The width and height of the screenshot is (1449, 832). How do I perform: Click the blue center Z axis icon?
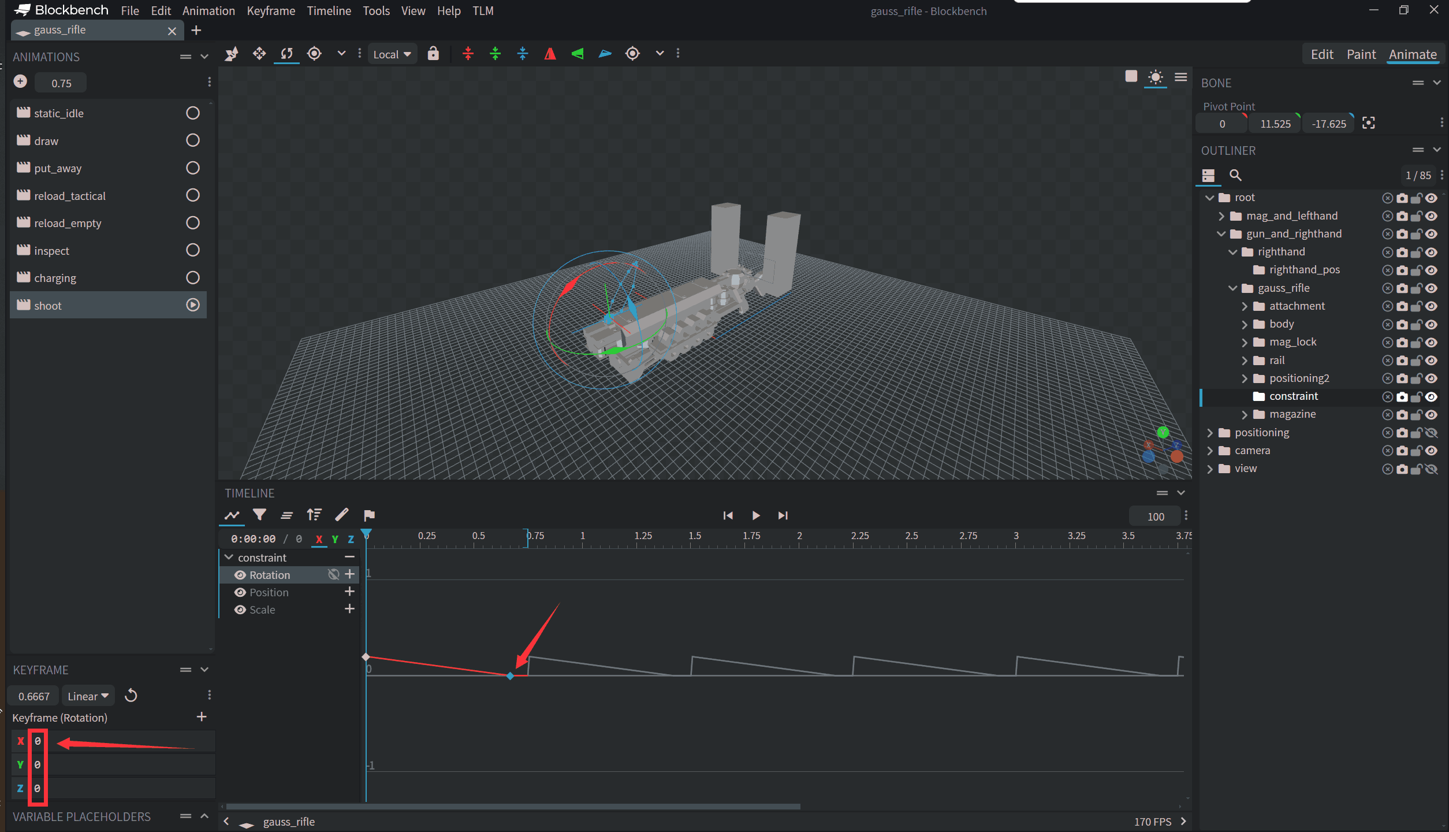point(523,54)
